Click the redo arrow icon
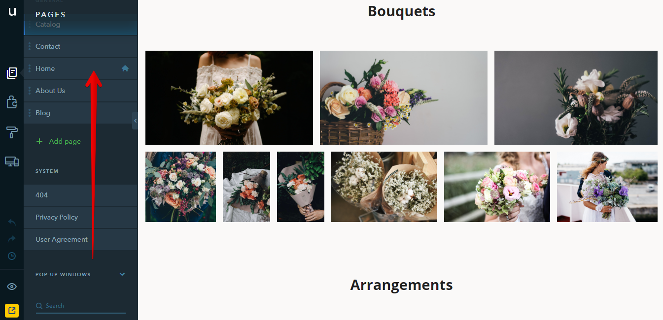The height and width of the screenshot is (320, 663). pos(12,239)
